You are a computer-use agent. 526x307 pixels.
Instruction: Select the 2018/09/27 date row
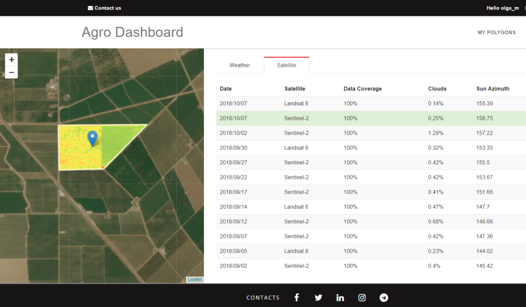(371, 163)
